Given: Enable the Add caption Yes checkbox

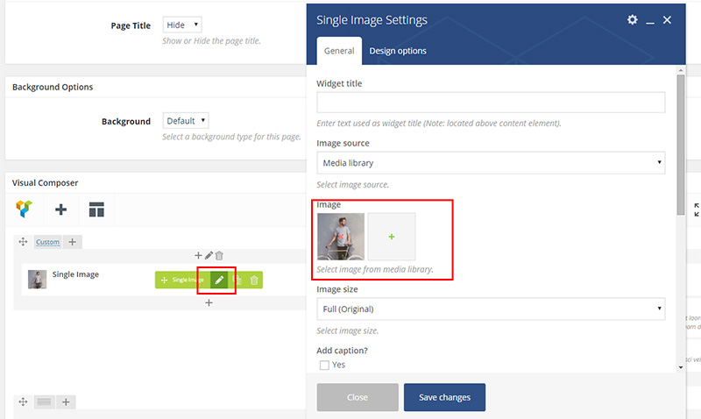Looking at the screenshot, I should point(325,365).
